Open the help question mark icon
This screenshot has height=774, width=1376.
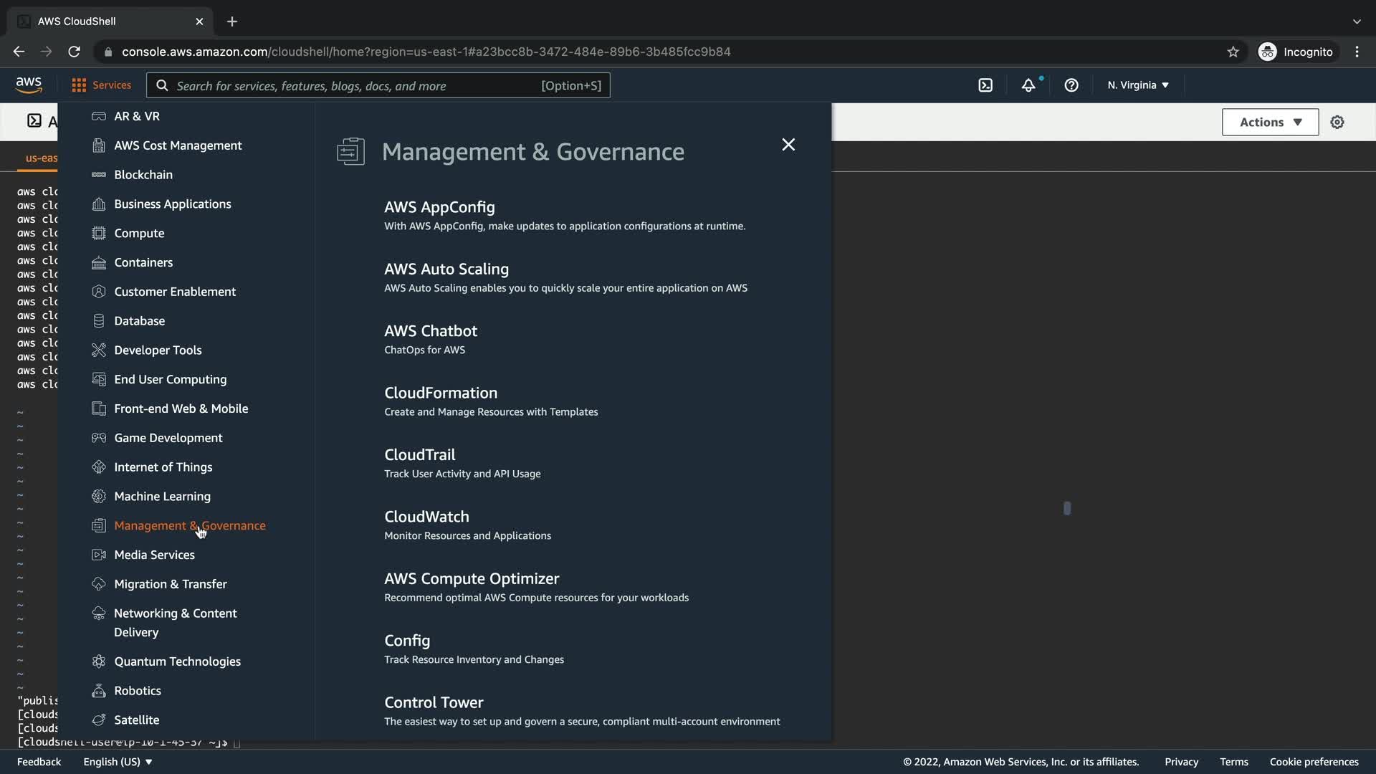1071,85
